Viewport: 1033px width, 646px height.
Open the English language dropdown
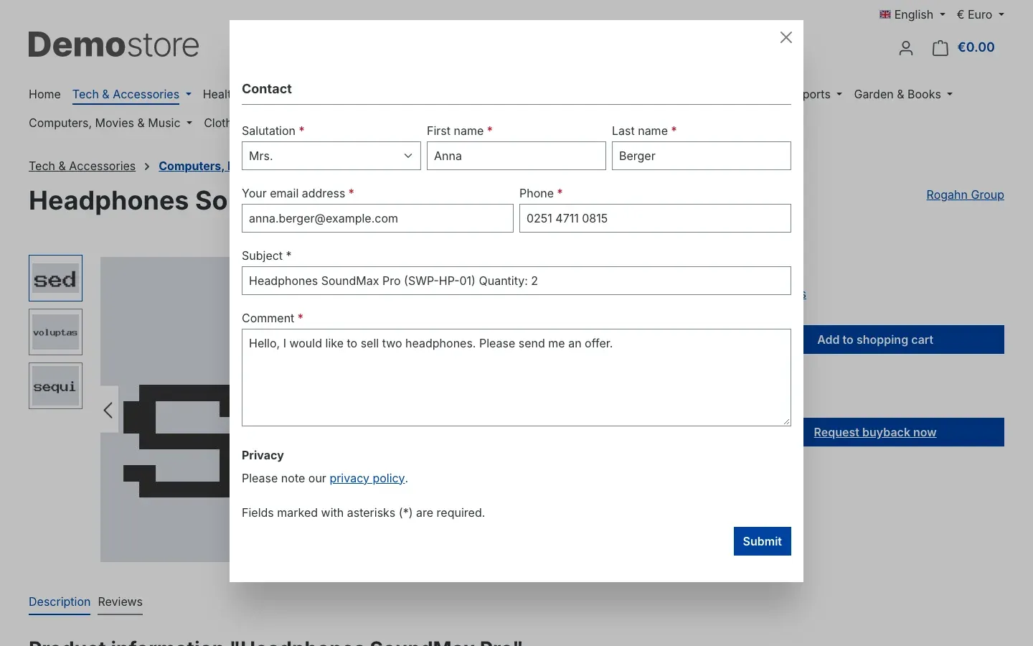(x=912, y=14)
